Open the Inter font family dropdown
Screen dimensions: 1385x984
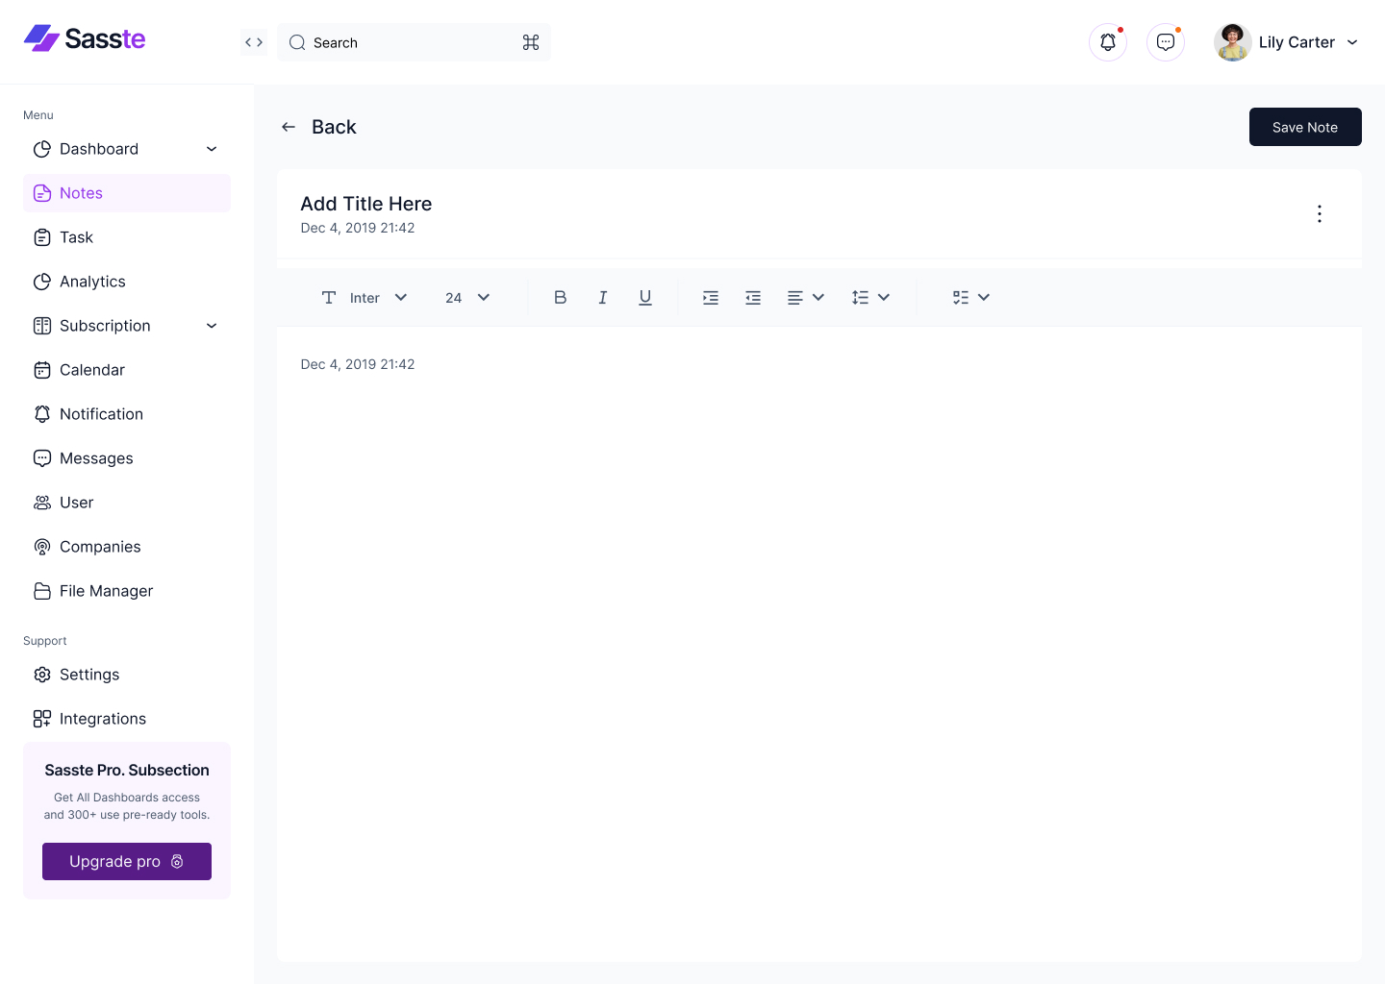pos(378,297)
